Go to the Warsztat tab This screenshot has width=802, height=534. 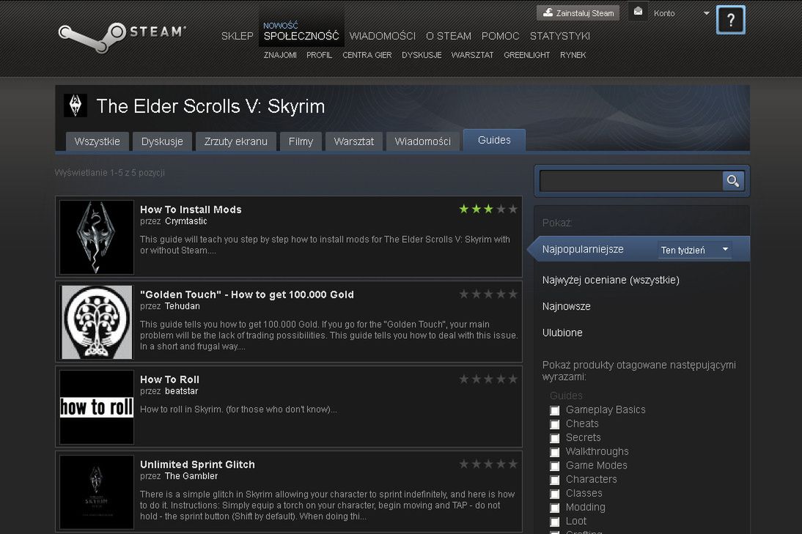pos(354,141)
